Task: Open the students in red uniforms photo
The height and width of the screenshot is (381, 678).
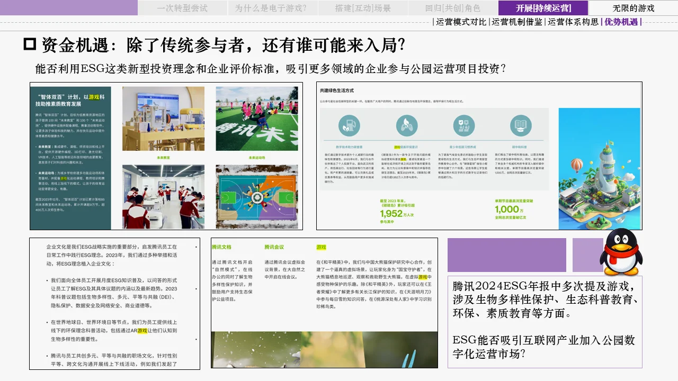Action: pyautogui.click(x=163, y=197)
